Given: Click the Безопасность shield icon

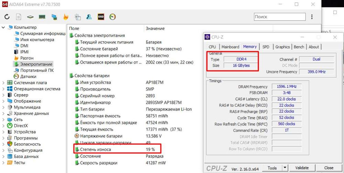Looking at the screenshot, I should coord(10,144).
